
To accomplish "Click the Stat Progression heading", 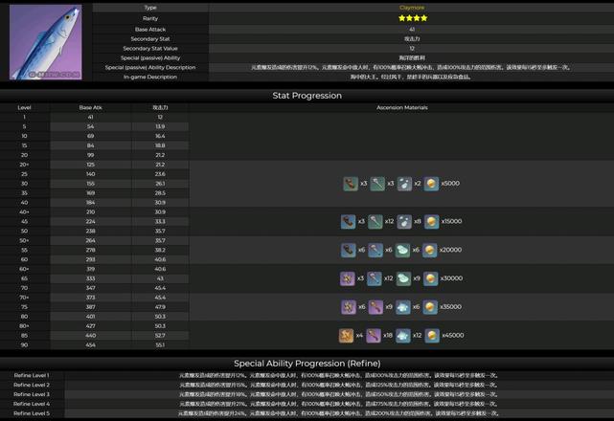I will click(307, 96).
